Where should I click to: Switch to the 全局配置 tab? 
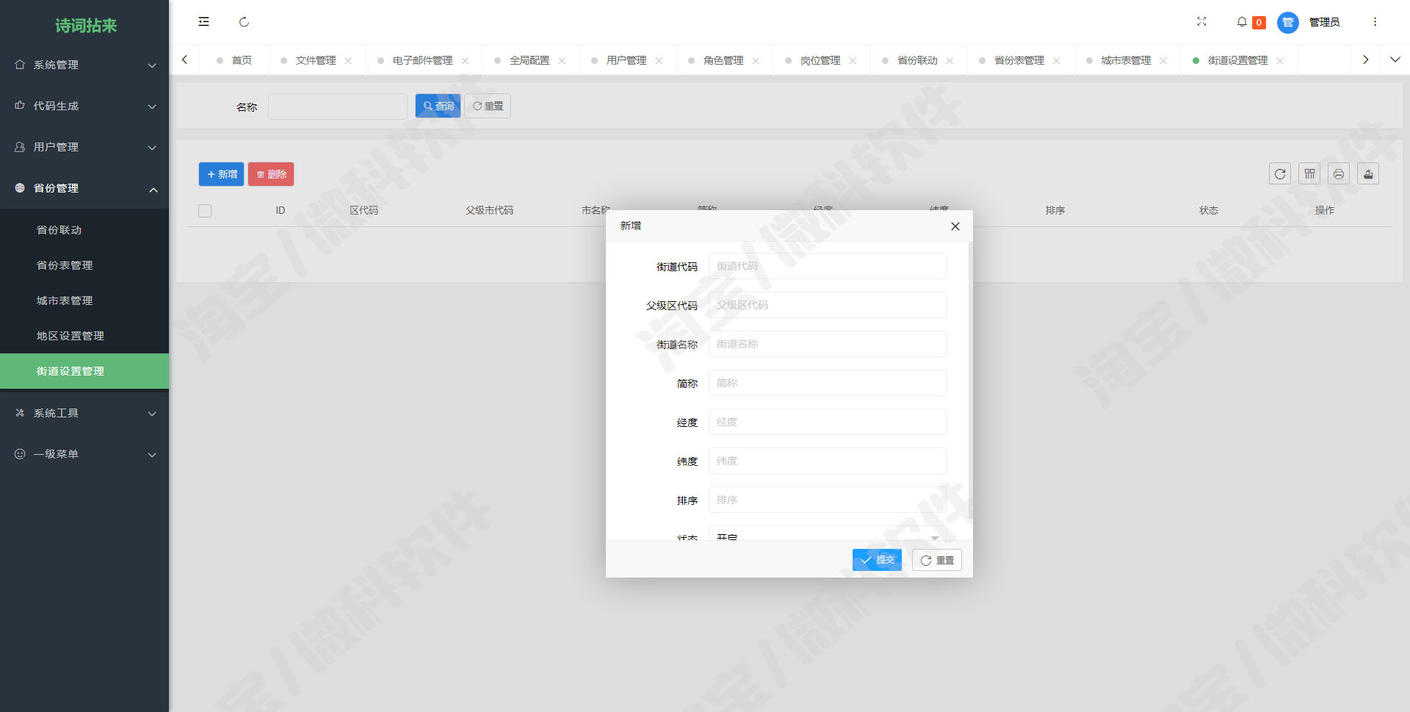[529, 60]
